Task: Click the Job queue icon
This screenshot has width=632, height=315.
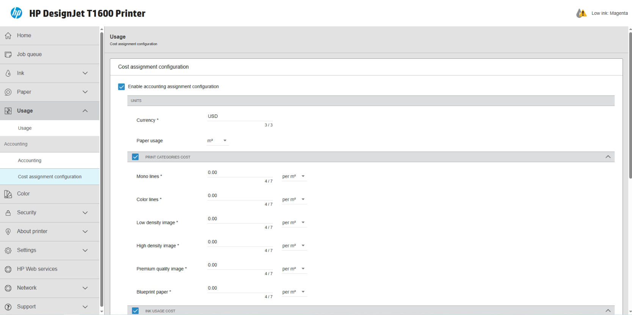Action: 8,55
